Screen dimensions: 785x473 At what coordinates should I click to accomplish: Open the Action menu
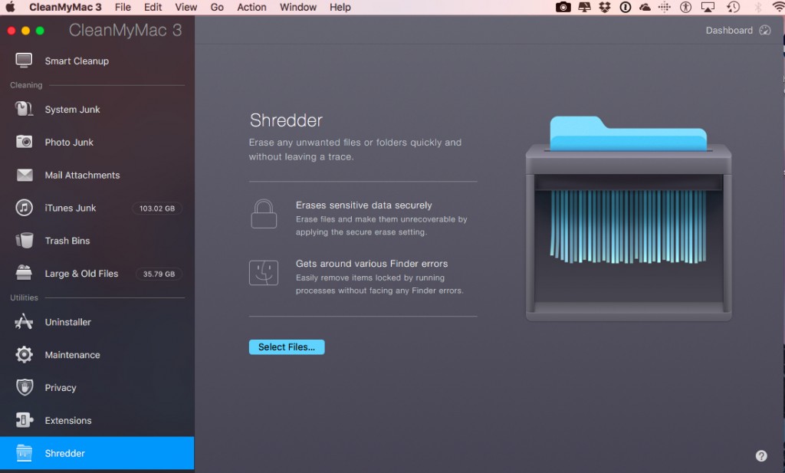(251, 7)
